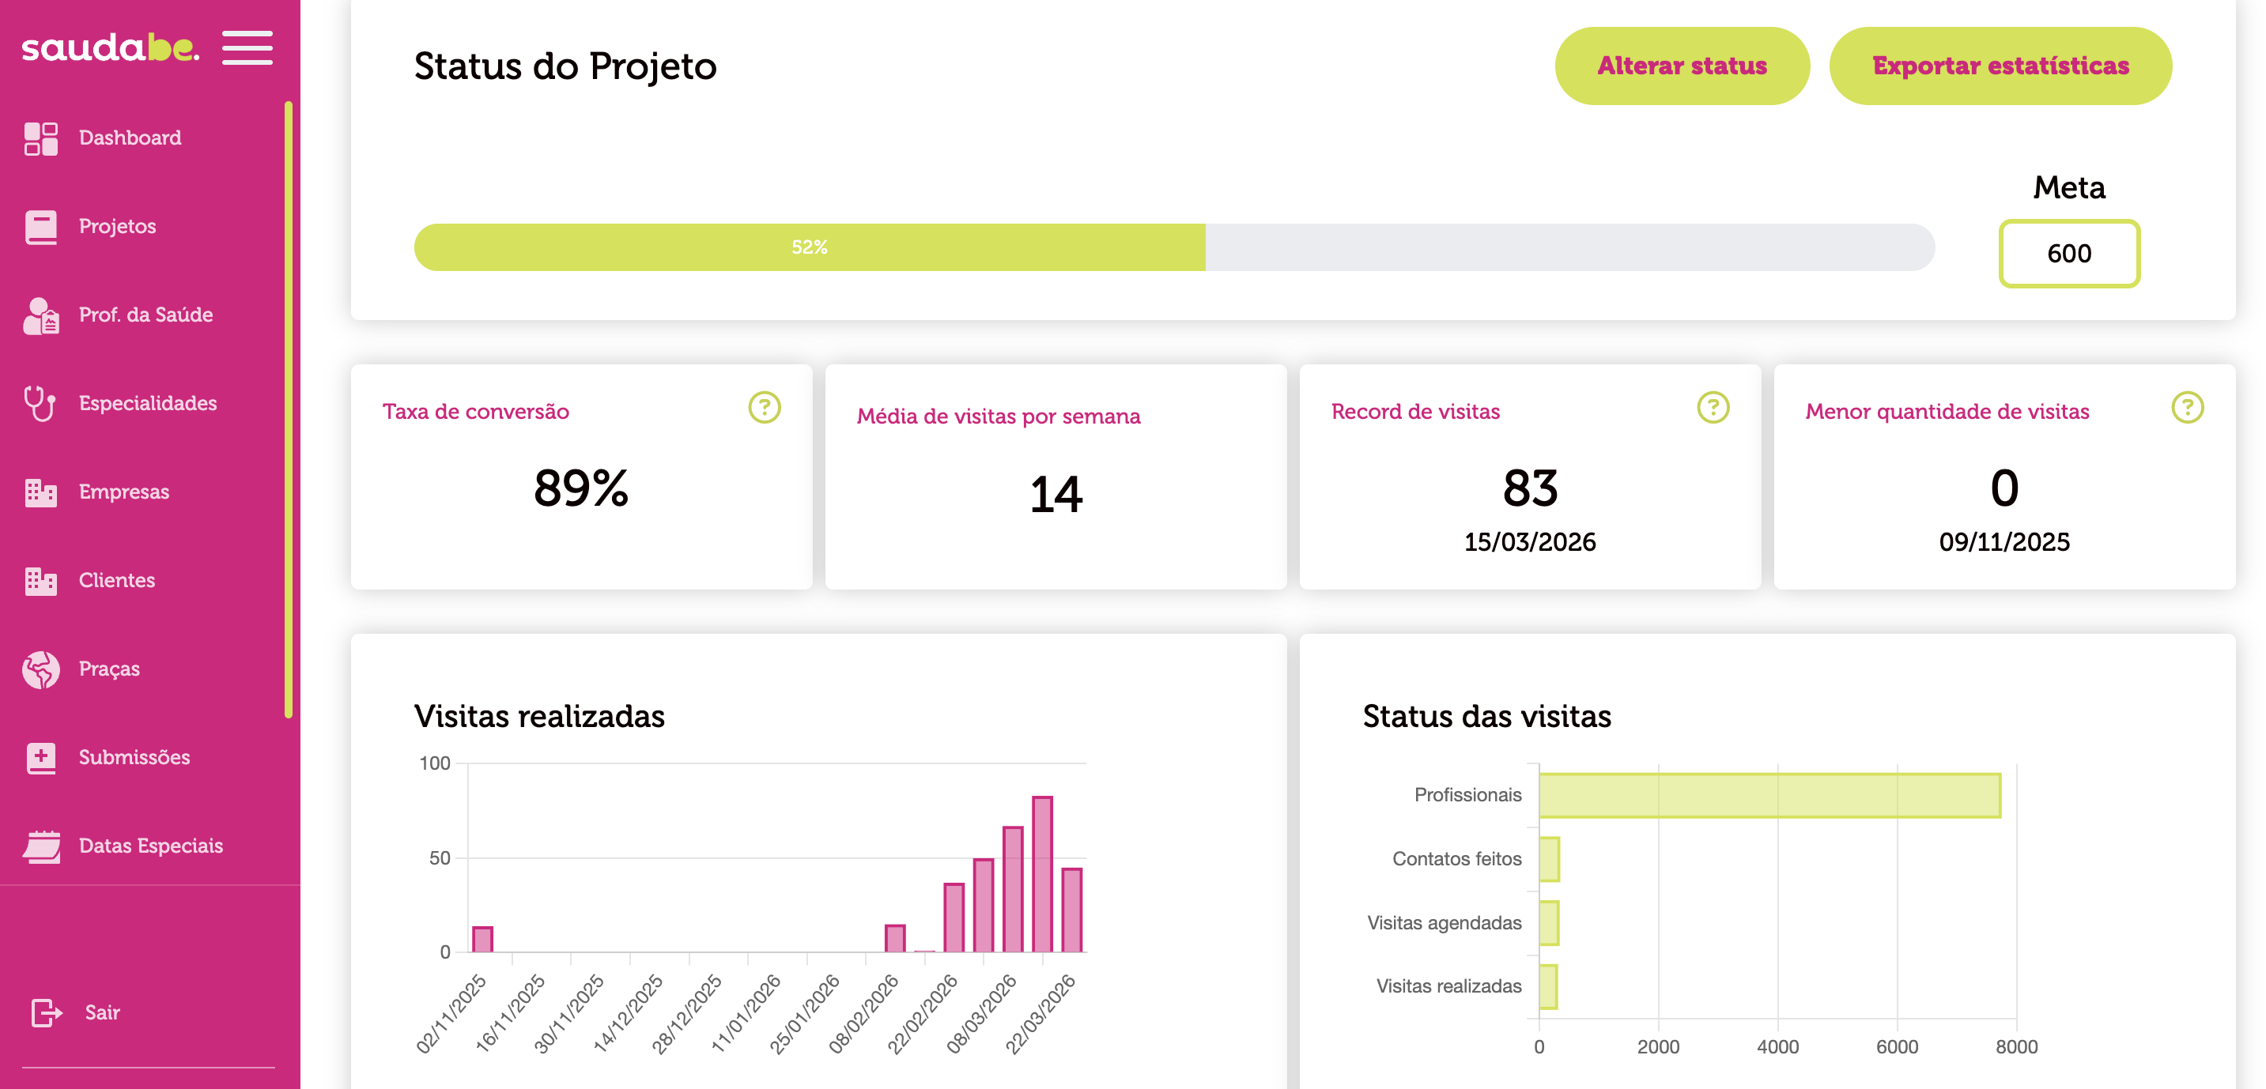Click the Praças globe icon

click(40, 669)
